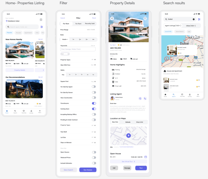Select Studio+ in Beds selector
208x179 pixels.
tap(65, 39)
